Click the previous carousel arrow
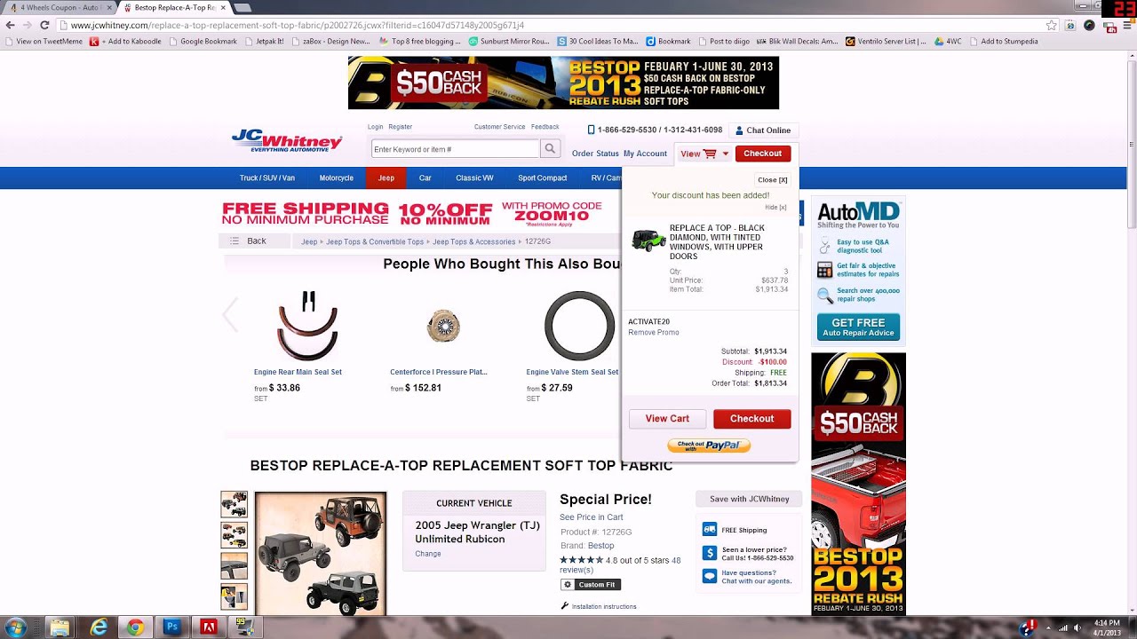 (231, 314)
